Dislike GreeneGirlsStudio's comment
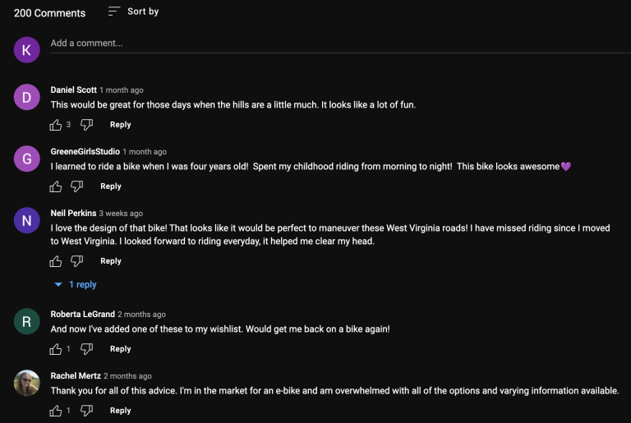 coord(77,186)
